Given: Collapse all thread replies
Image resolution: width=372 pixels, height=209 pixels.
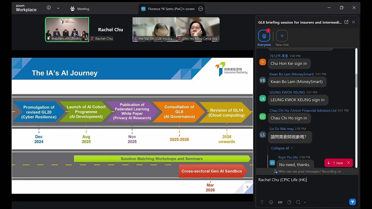Looking at the screenshot, I should (282, 148).
